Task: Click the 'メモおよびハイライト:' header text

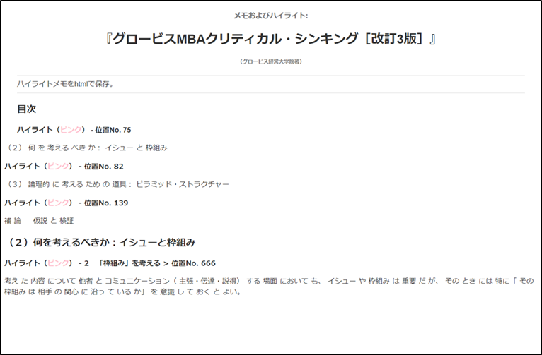Action: [271, 16]
